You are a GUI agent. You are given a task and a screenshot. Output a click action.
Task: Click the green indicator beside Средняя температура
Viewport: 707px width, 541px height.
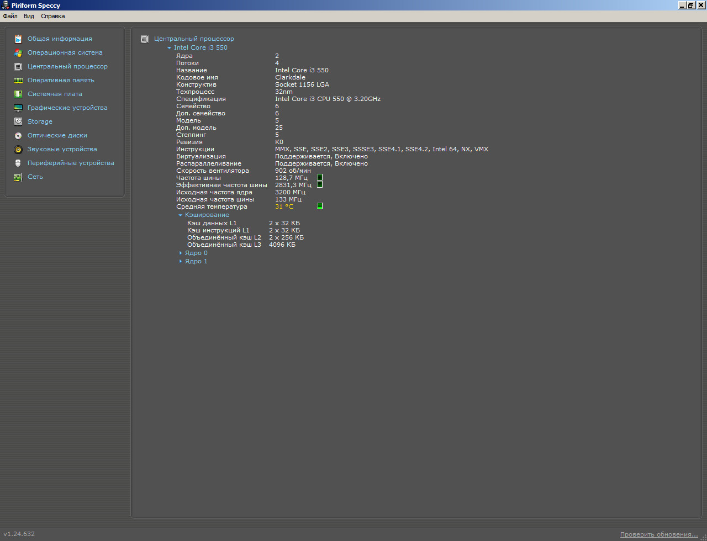click(x=320, y=206)
